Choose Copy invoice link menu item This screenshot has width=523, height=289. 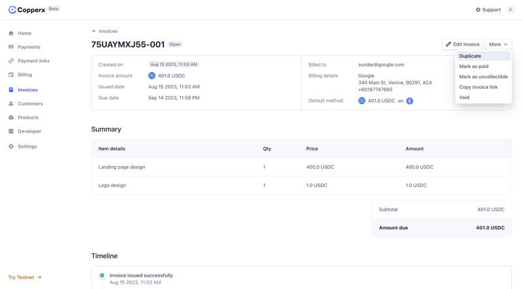[x=483, y=87]
